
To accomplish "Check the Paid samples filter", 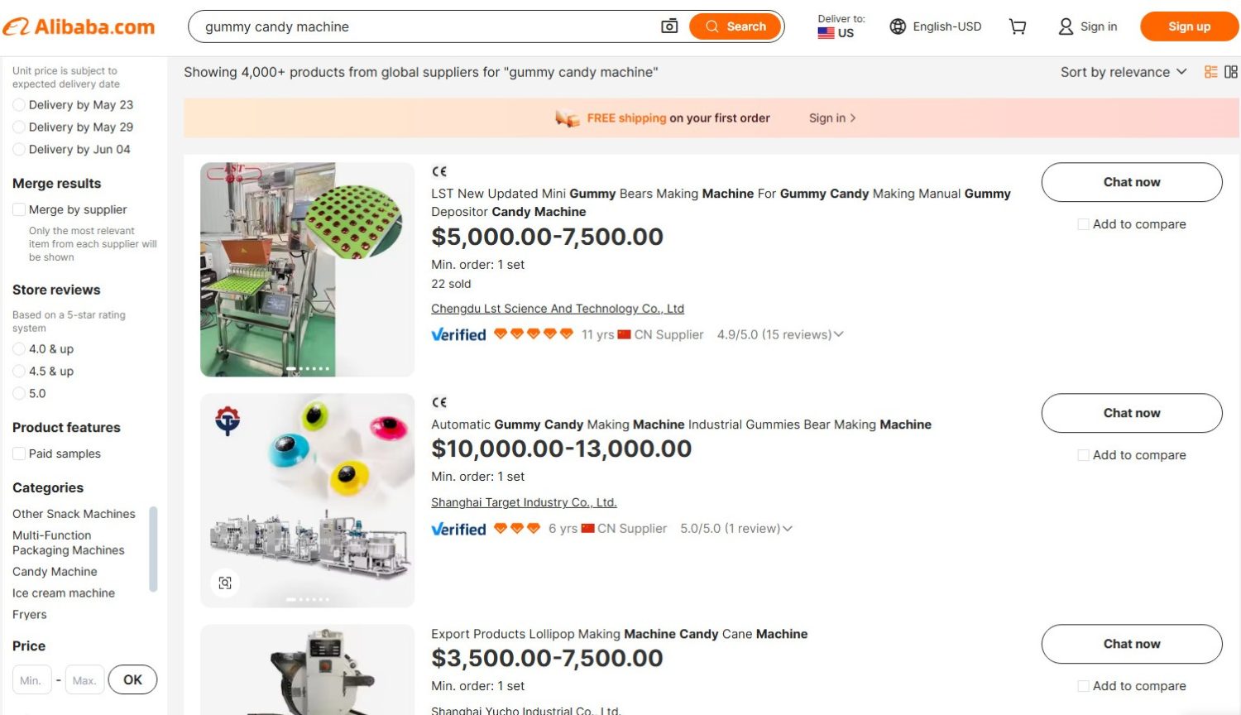I will 19,453.
